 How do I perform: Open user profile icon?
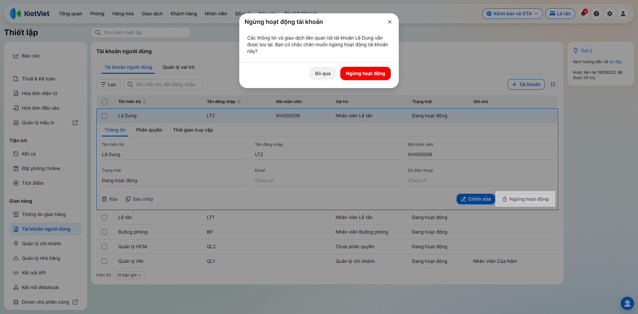(623, 14)
